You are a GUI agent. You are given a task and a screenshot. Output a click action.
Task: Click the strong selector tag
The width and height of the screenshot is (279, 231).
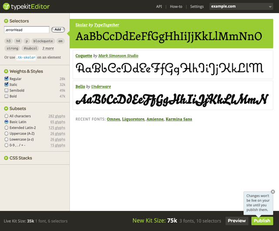12,48
